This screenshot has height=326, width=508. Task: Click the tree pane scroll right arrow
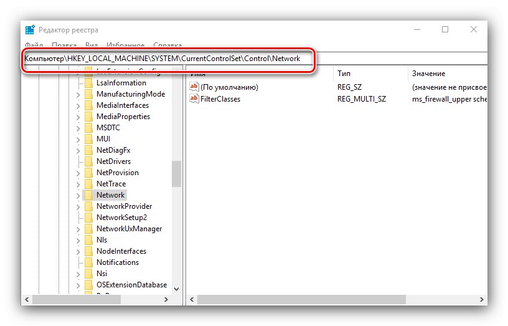166,299
